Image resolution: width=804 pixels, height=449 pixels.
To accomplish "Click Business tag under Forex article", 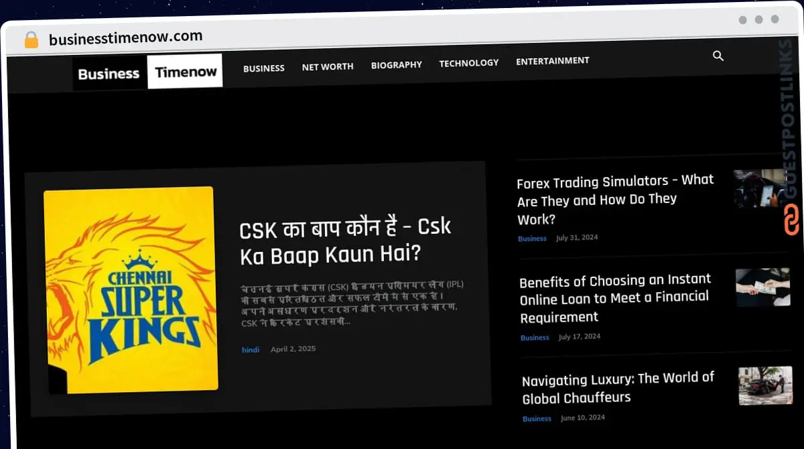I will pyautogui.click(x=532, y=239).
